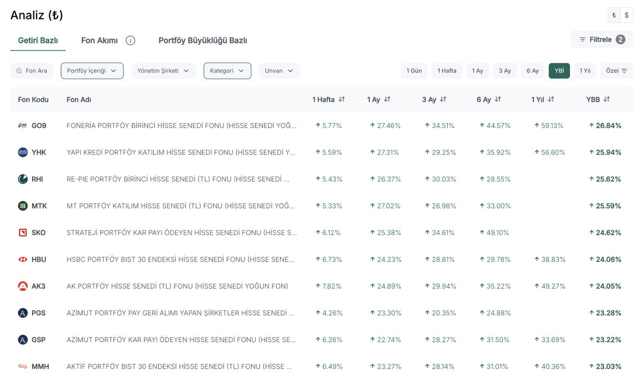The width and height of the screenshot is (642, 383).
Task: Select the 1 Gün period
Action: (x=414, y=71)
